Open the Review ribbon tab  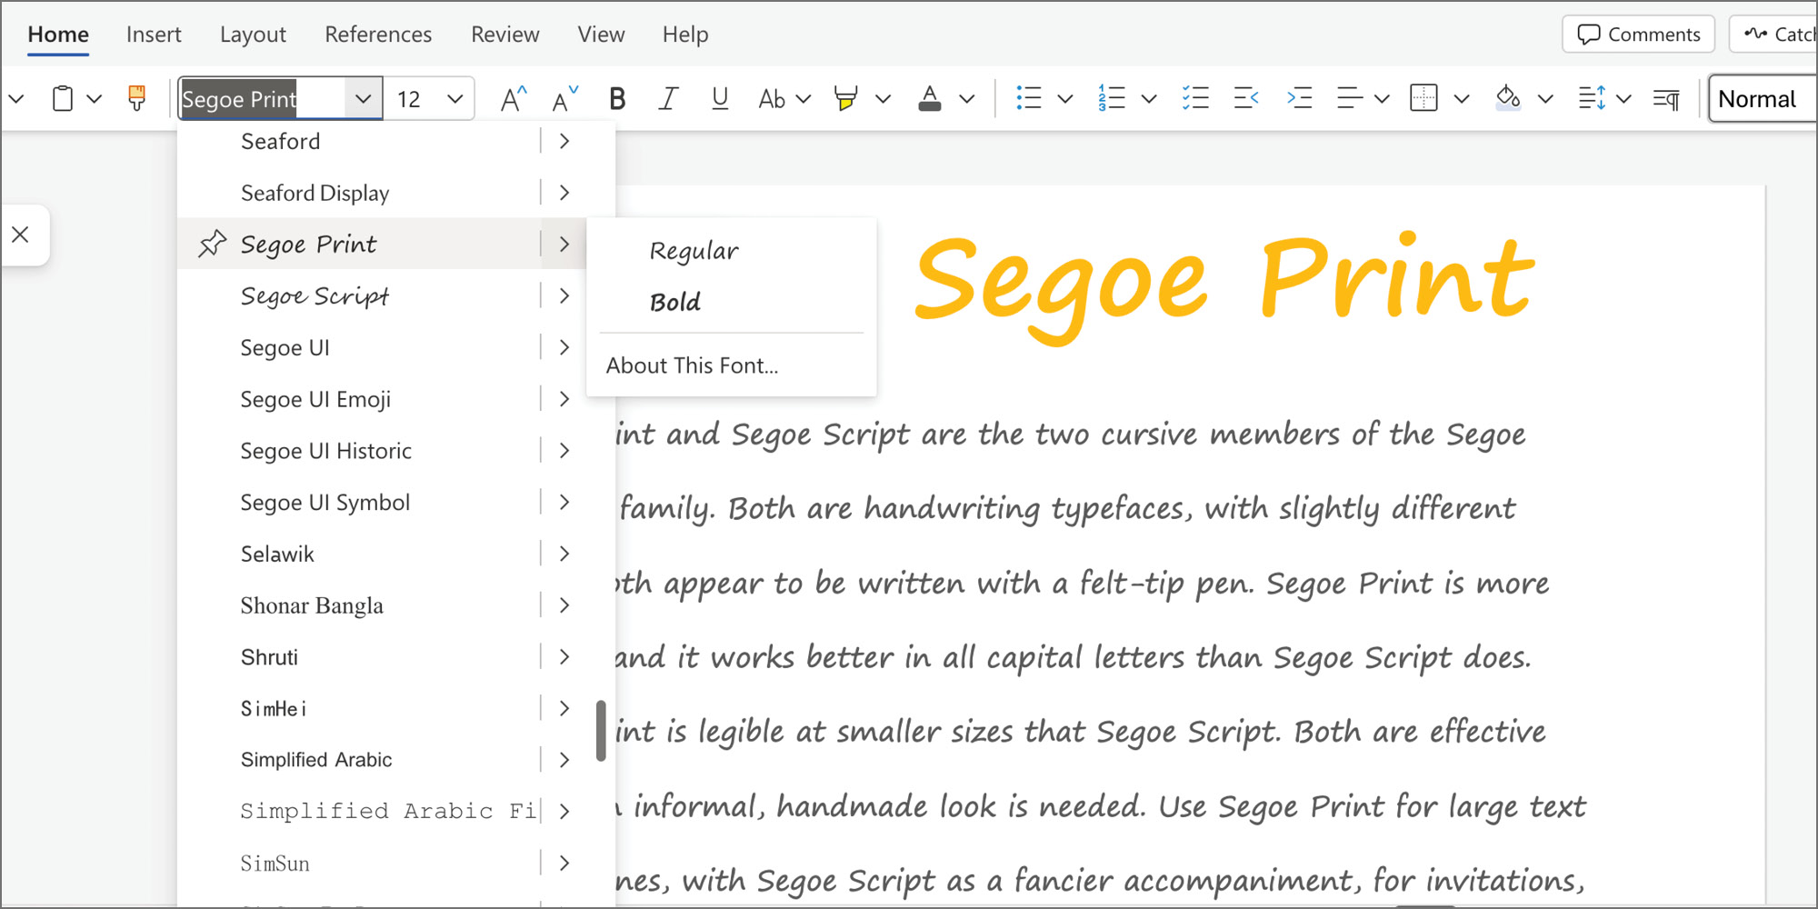(504, 35)
